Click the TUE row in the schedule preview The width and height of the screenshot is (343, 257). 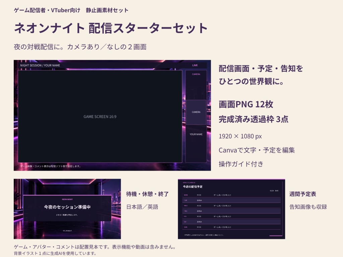click(231, 200)
